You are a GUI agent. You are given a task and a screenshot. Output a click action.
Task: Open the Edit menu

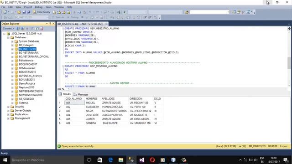pos(10,7)
